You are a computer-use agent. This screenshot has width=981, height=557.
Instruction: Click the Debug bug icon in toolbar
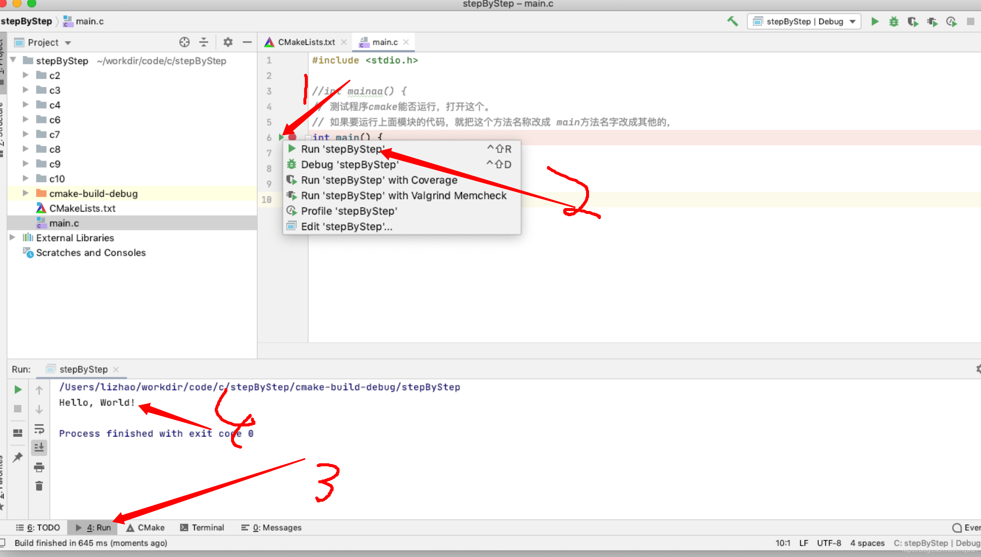[894, 21]
